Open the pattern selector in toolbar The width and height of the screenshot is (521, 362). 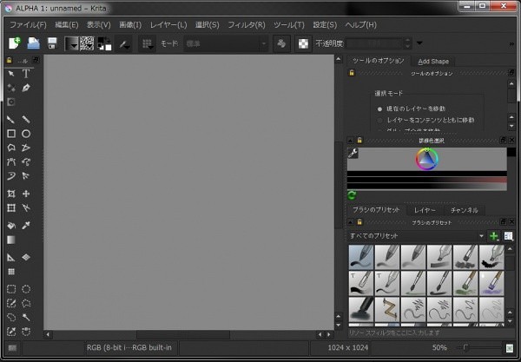87,43
